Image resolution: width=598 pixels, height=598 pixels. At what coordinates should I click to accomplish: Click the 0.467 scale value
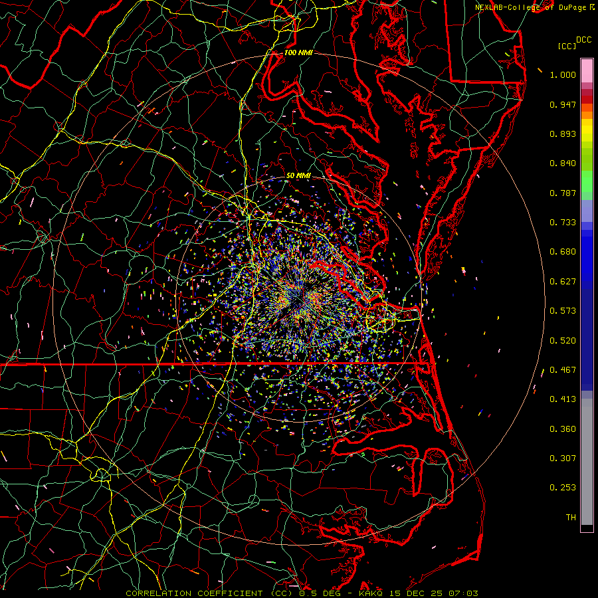pyautogui.click(x=563, y=370)
